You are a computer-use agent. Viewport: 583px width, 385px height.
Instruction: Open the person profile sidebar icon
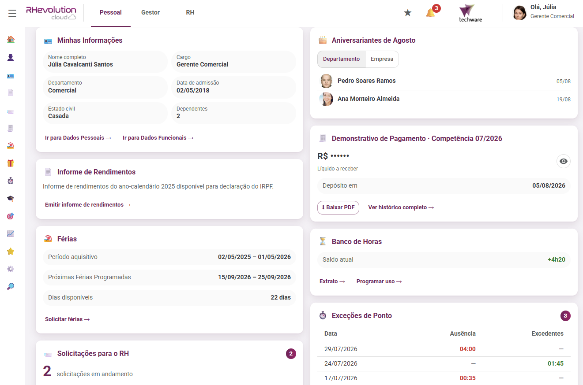11,57
